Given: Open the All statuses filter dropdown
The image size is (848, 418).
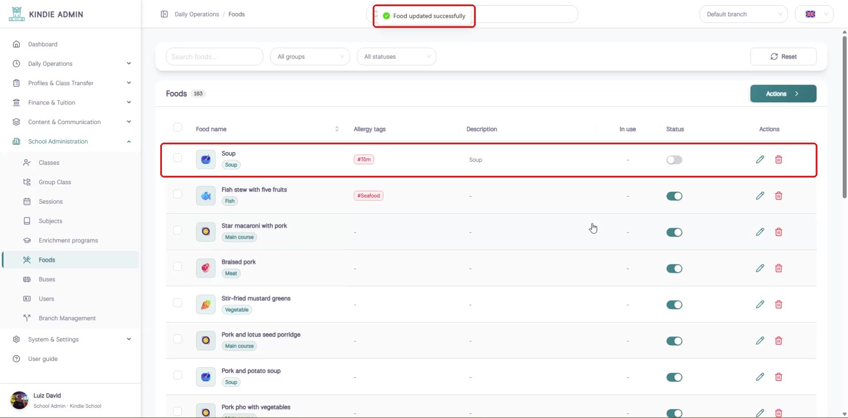Looking at the screenshot, I should [x=397, y=57].
